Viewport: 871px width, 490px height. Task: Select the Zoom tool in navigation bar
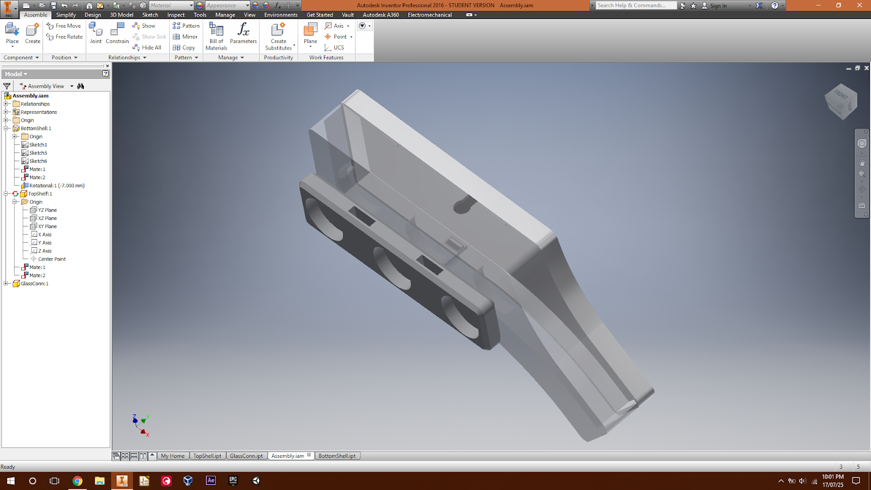pos(862,174)
